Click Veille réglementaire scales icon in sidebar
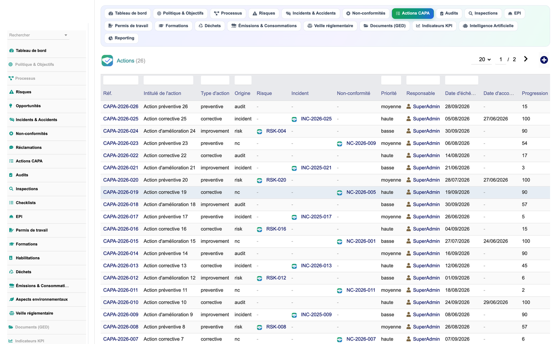 pyautogui.click(x=12, y=313)
